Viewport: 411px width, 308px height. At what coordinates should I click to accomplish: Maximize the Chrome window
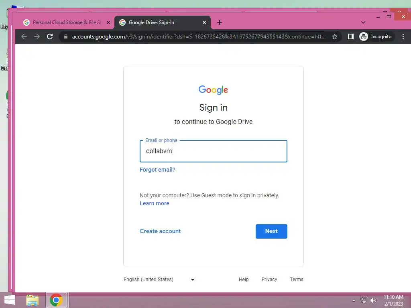click(389, 16)
